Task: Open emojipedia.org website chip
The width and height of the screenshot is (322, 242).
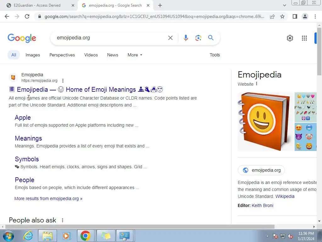Action: 261,170
